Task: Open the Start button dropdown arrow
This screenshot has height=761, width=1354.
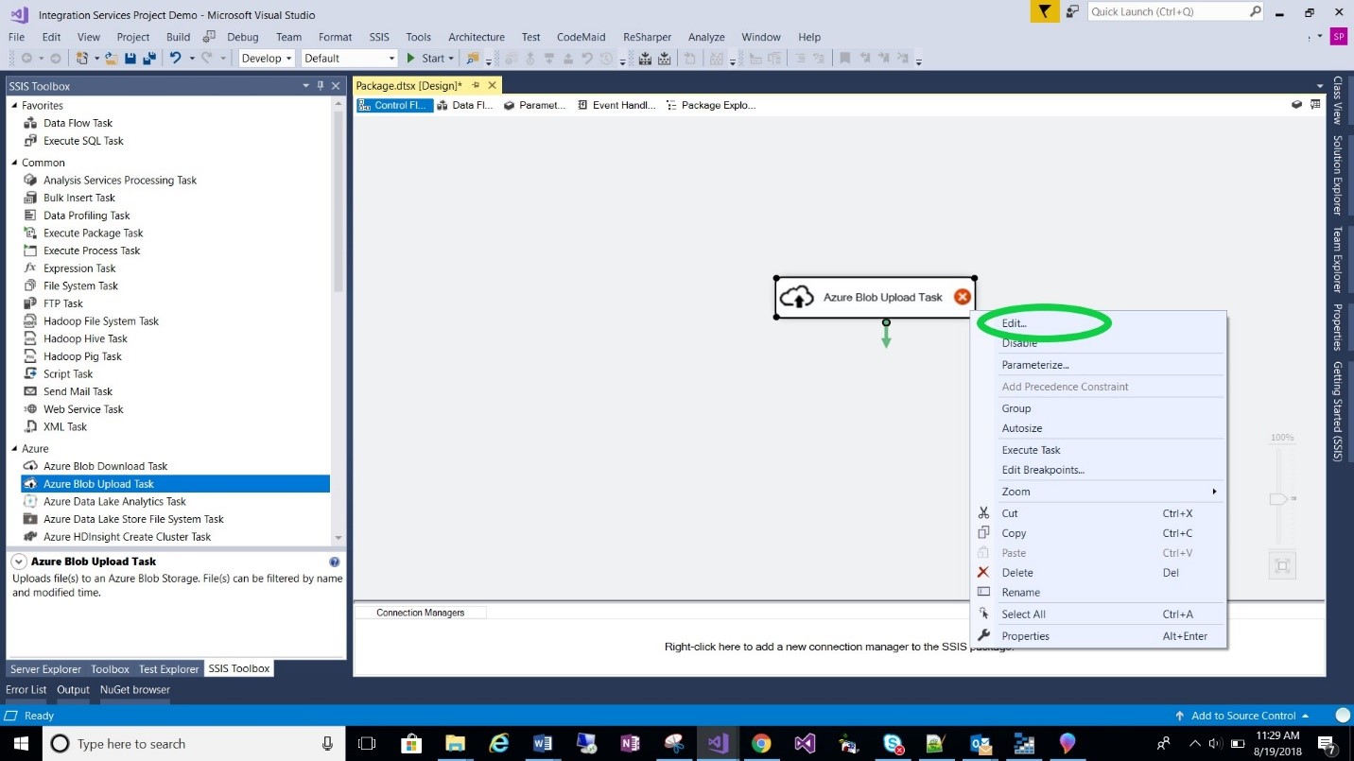Action: pos(452,59)
